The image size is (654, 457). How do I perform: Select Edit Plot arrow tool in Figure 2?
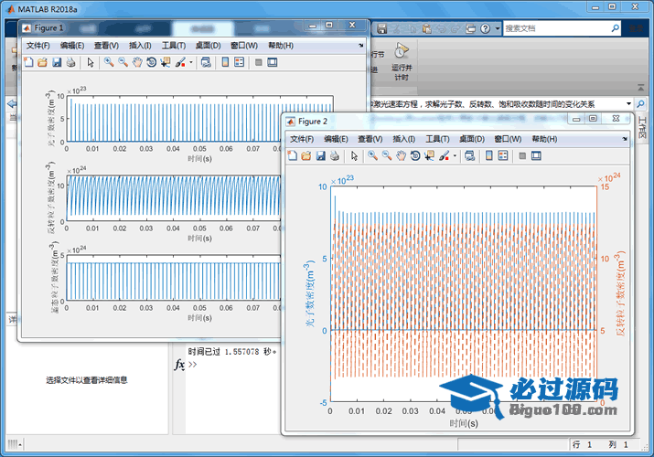click(x=355, y=155)
